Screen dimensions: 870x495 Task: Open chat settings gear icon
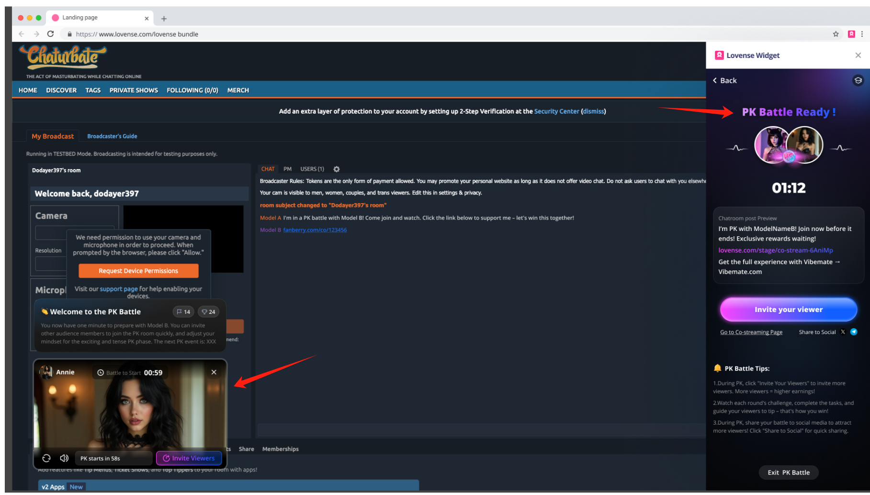pyautogui.click(x=337, y=169)
